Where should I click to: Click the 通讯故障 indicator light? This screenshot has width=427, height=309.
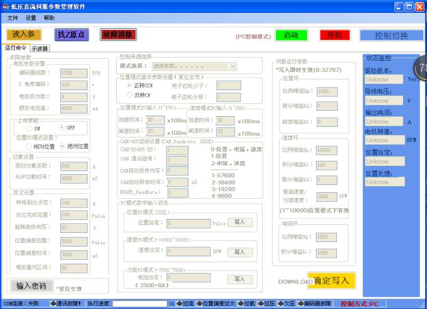click(x=53, y=303)
